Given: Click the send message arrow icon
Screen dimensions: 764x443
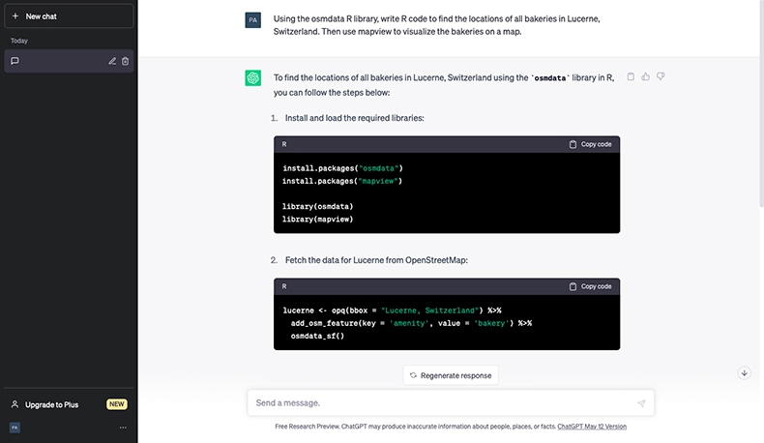Looking at the screenshot, I should click(x=641, y=402).
